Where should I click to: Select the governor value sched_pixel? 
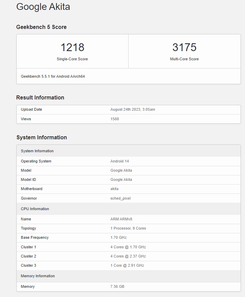pos(120,198)
